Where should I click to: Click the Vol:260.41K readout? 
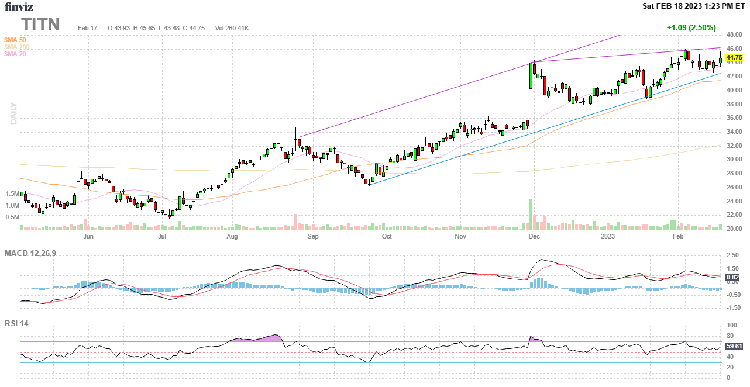232,28
